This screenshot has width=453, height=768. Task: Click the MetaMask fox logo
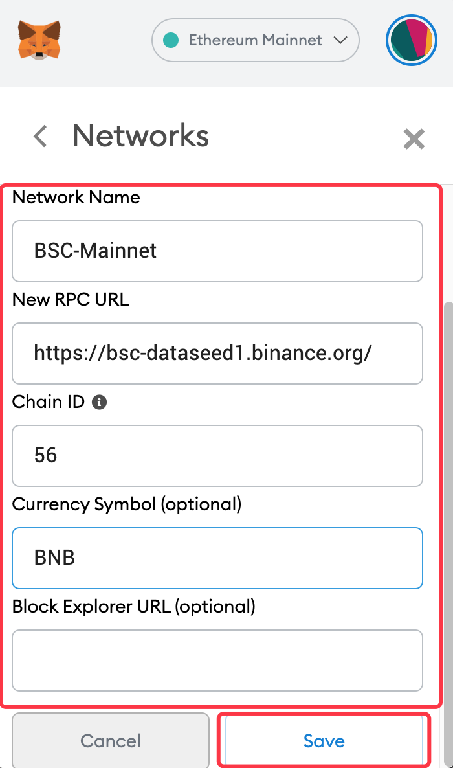(39, 40)
